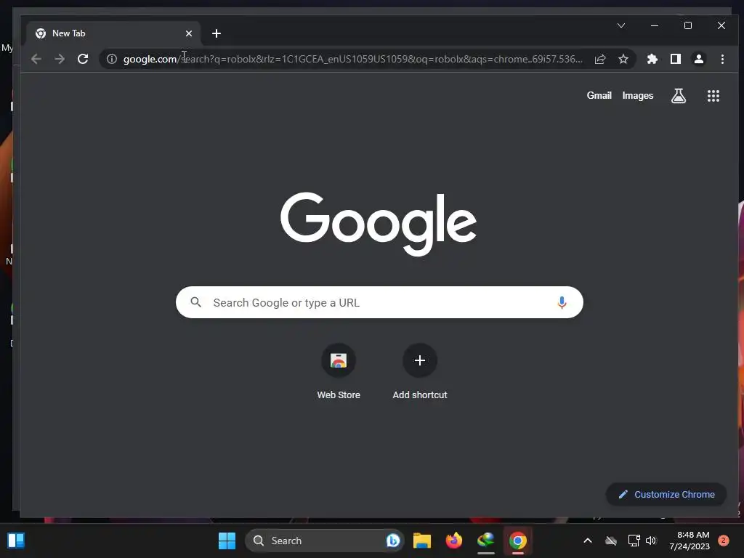Open Windows Start menu
The height and width of the screenshot is (558, 744).
pyautogui.click(x=227, y=541)
